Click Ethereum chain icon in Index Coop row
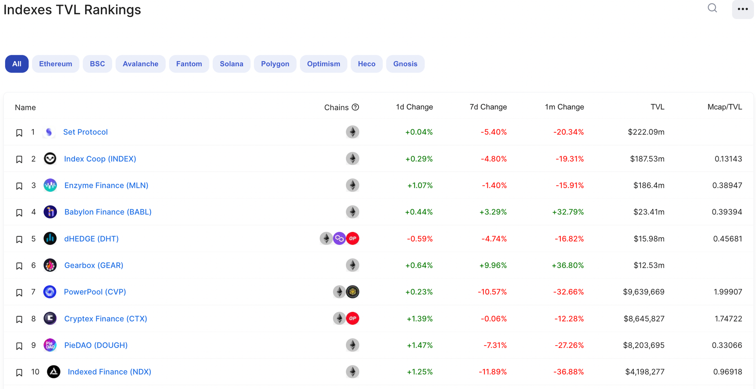Viewport: 756px width, 389px height. (x=353, y=158)
